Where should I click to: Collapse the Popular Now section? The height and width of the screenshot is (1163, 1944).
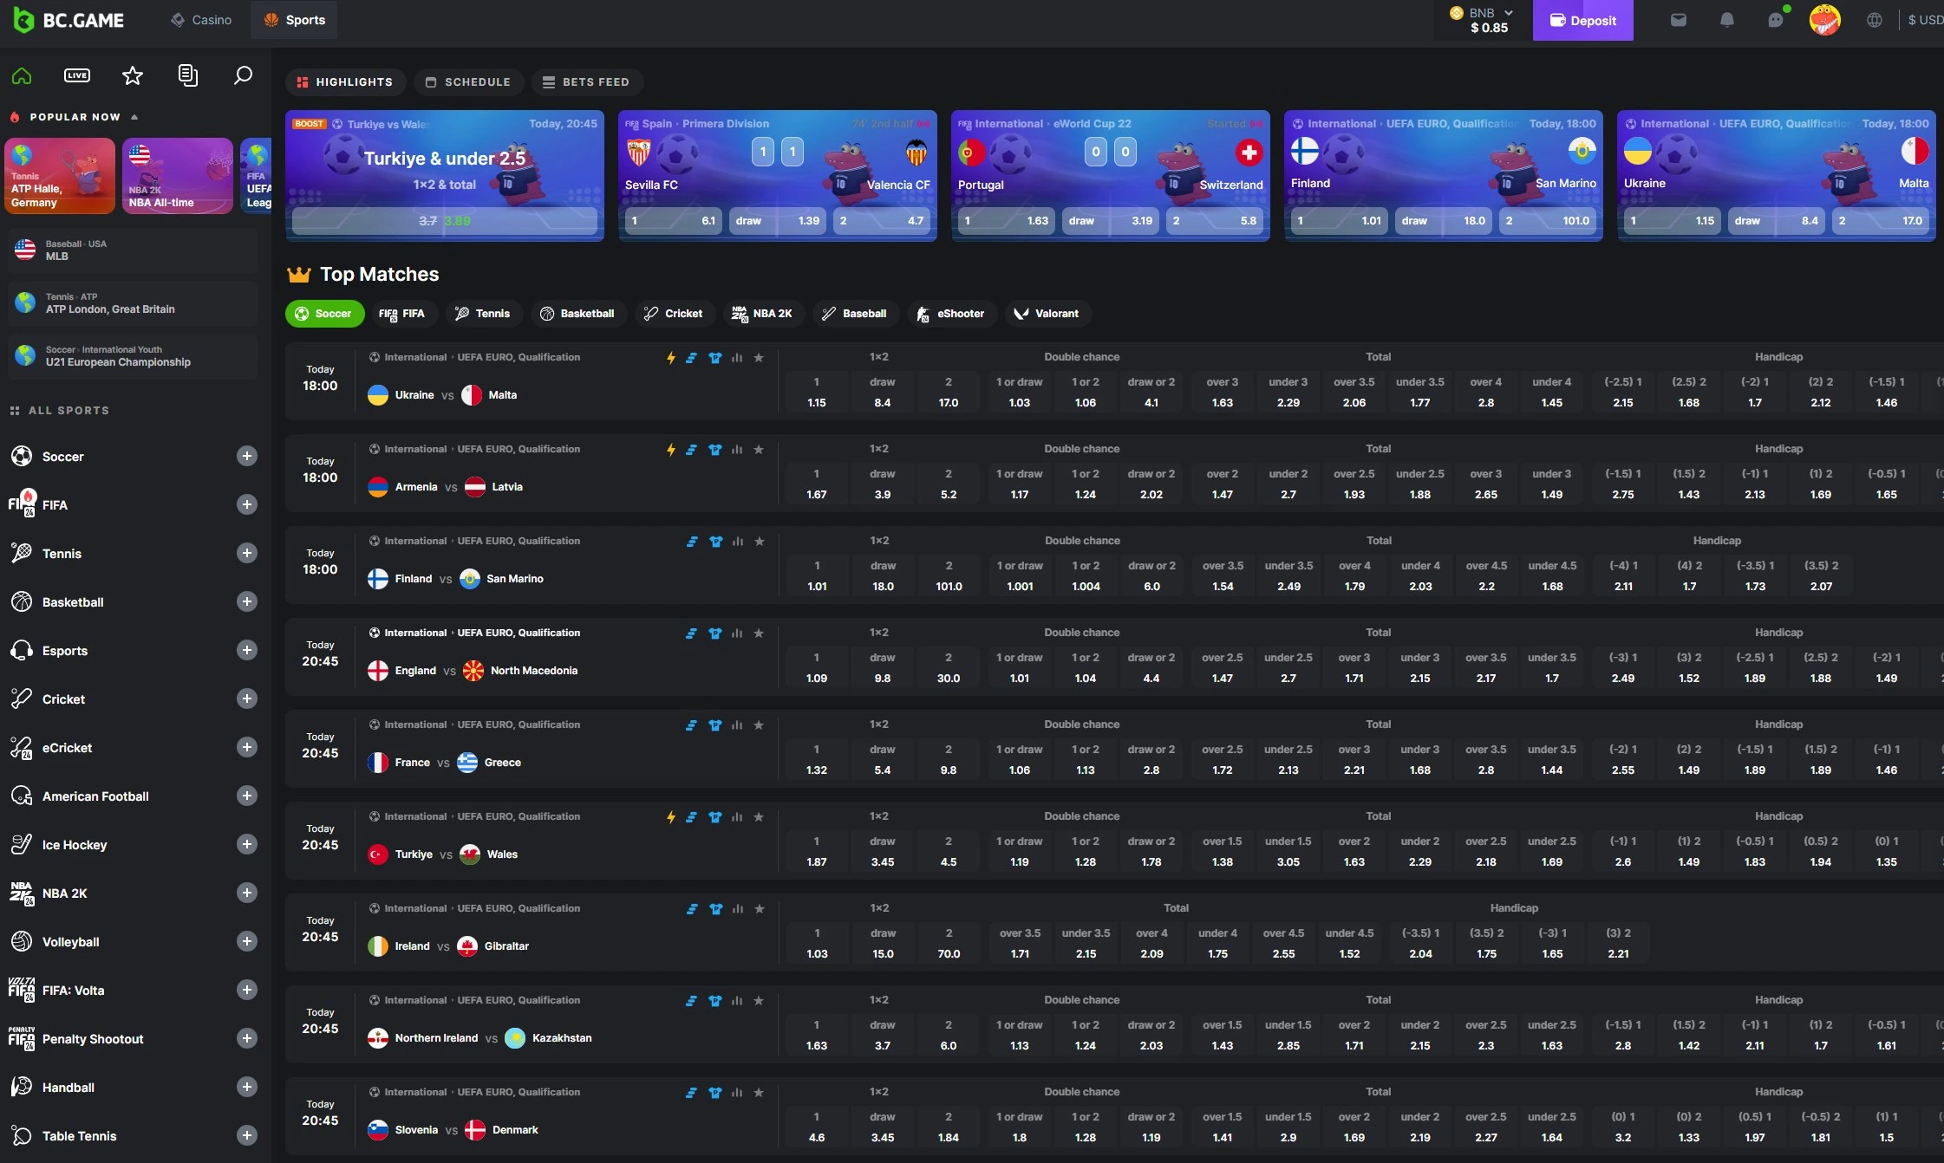pos(134,117)
